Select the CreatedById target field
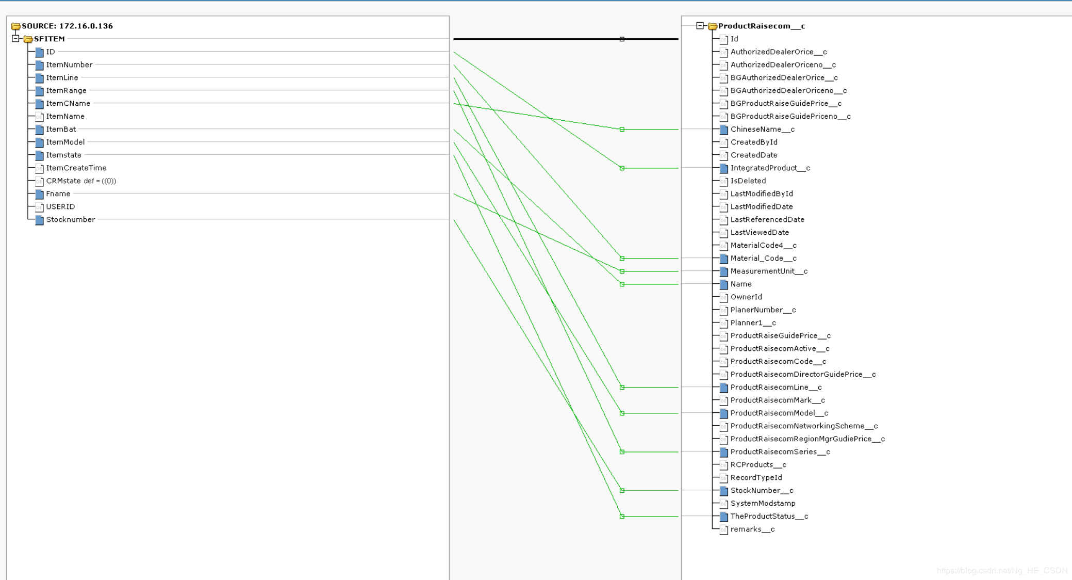The height and width of the screenshot is (580, 1072). (754, 142)
